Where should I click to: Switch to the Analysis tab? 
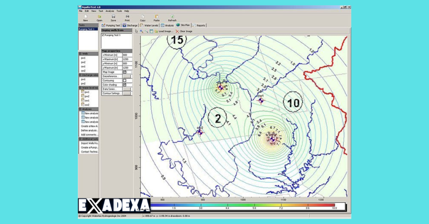pos(167,25)
